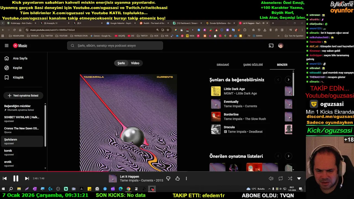Click the Currents album cover art
The width and height of the screenshot is (354, 199).
[128, 123]
